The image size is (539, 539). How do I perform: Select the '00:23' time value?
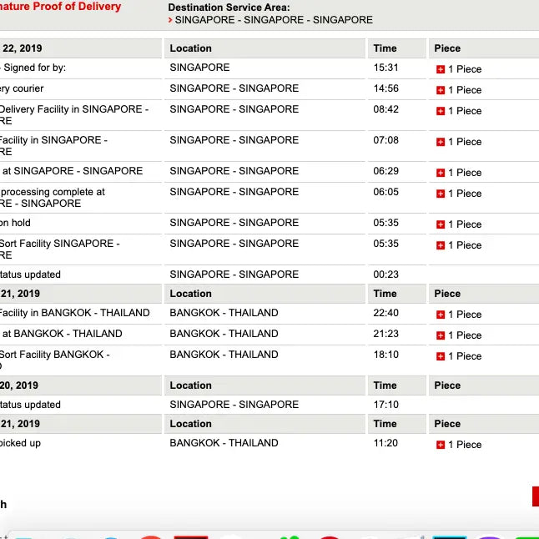coord(386,275)
